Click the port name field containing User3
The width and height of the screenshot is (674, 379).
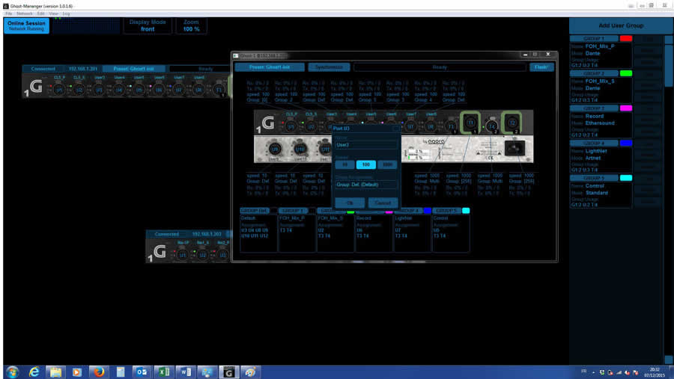366,144
